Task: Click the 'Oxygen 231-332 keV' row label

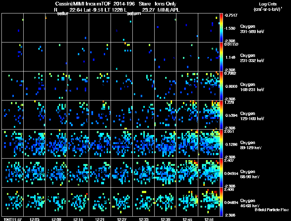Action: click(252, 58)
